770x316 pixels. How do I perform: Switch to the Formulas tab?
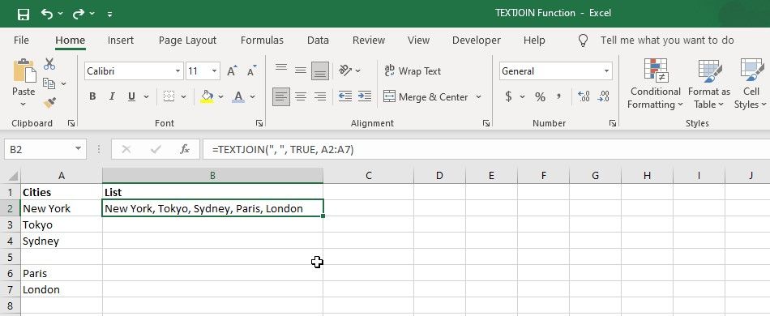(x=262, y=41)
